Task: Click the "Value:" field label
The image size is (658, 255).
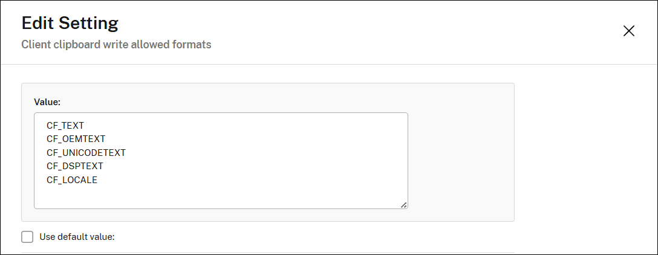Action: (x=47, y=101)
